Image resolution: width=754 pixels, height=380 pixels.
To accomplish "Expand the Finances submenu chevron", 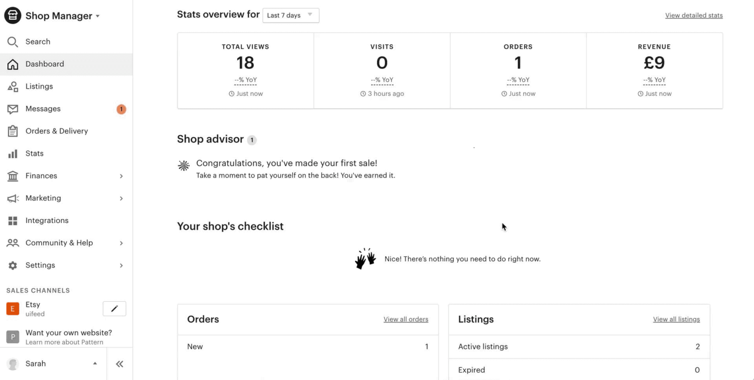I will [x=121, y=176].
